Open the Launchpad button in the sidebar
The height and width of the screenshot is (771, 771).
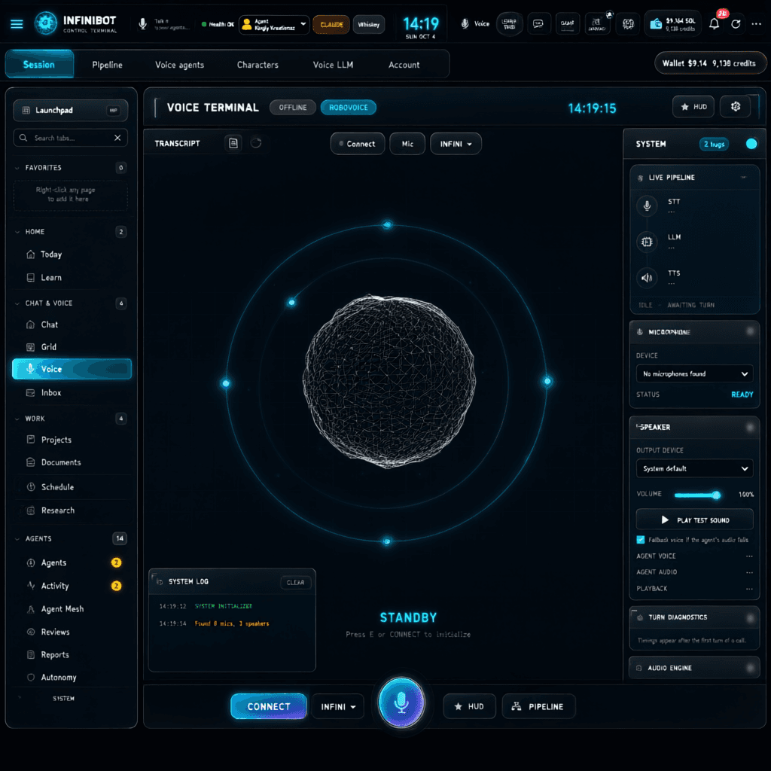70,110
